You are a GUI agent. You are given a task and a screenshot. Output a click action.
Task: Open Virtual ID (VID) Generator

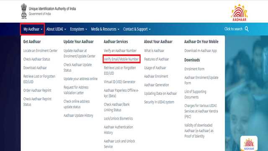tap(120, 82)
